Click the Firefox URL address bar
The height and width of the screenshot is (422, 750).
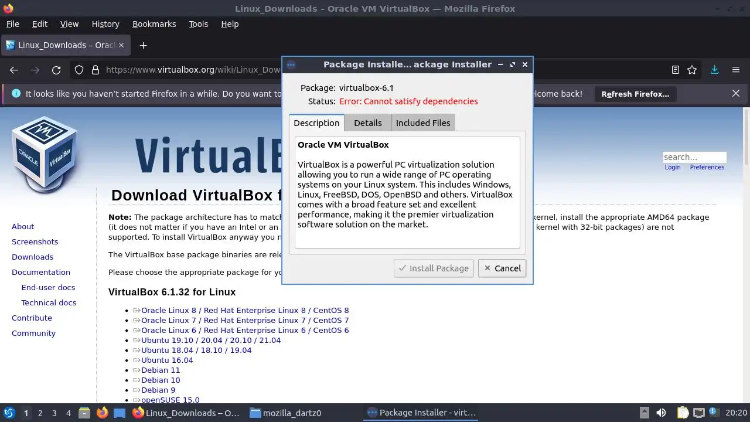(x=193, y=70)
